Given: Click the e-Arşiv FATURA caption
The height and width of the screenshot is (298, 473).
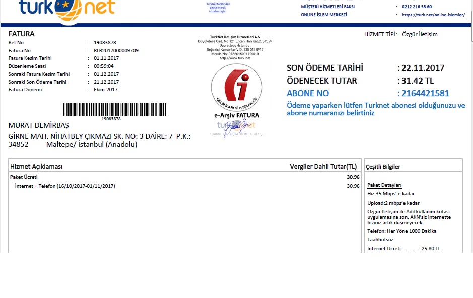Looking at the screenshot, I should (237, 115).
